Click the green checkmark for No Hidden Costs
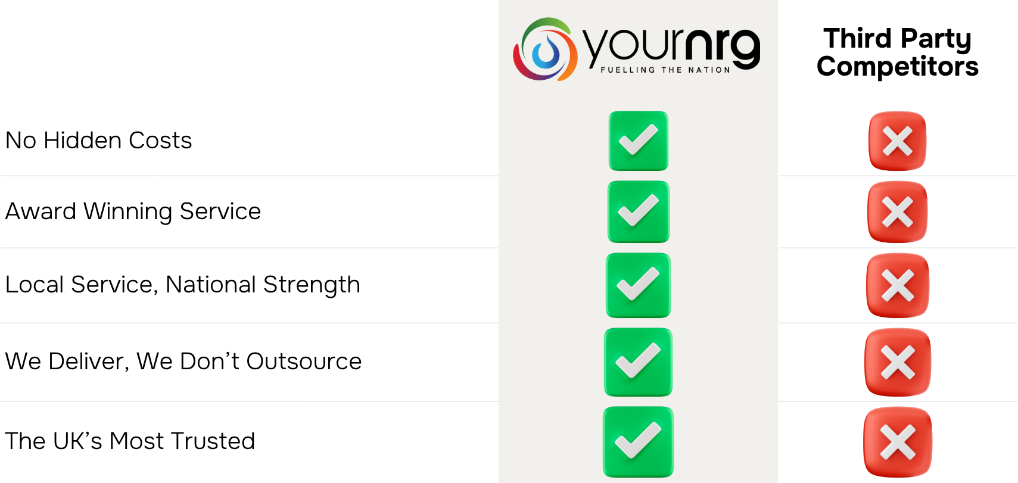 (638, 141)
